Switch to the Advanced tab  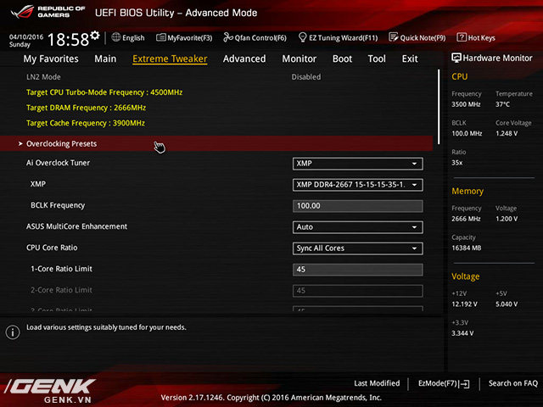click(x=244, y=59)
